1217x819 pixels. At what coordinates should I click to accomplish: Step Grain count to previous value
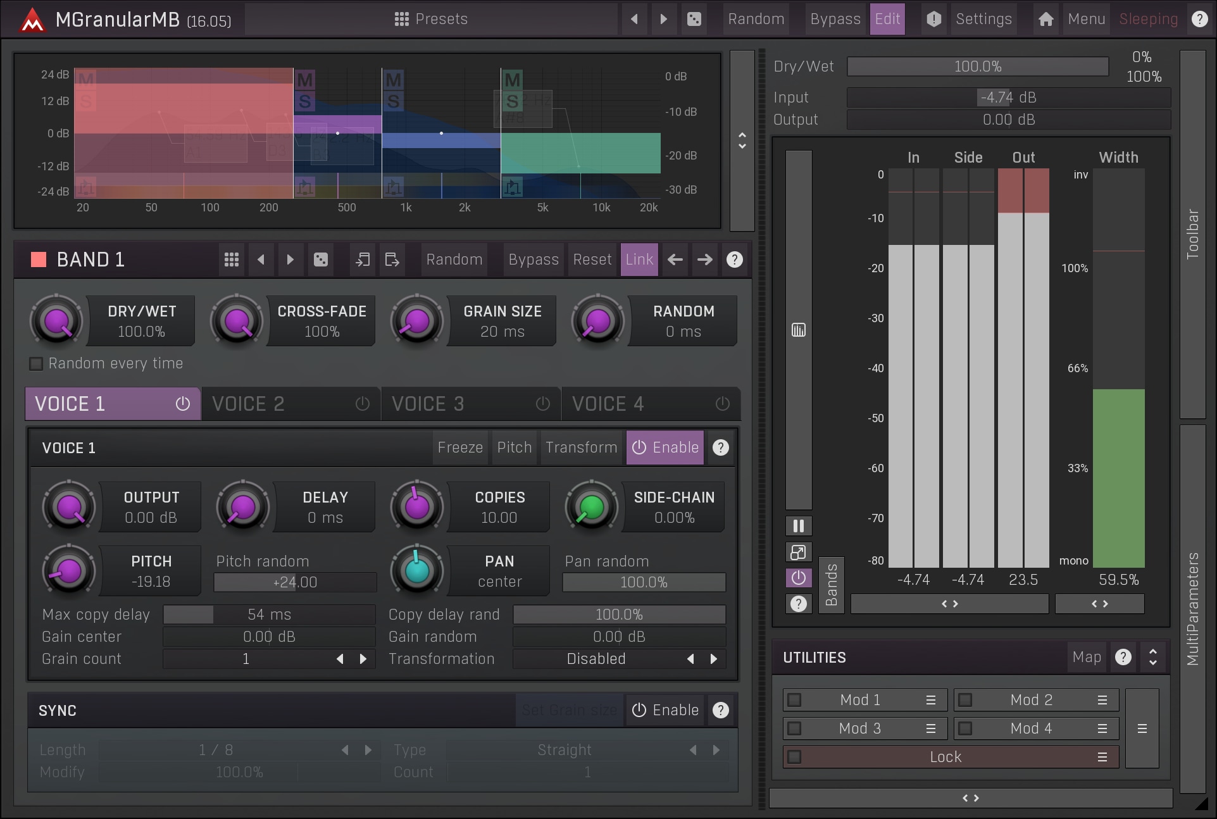click(x=340, y=659)
